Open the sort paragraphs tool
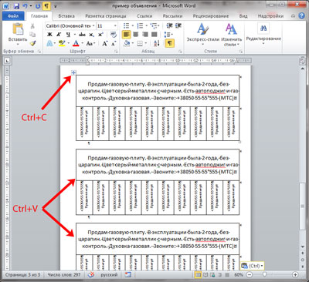Viewport: 309px width, 282px height. [157, 43]
